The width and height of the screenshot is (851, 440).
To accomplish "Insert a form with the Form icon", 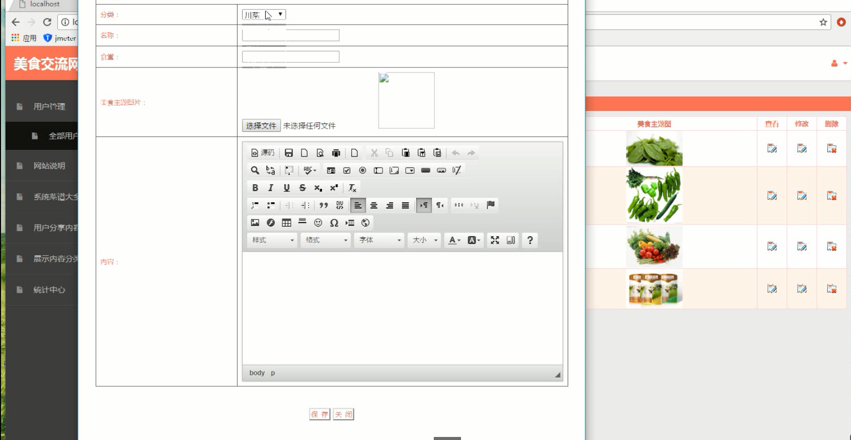I will tap(331, 171).
